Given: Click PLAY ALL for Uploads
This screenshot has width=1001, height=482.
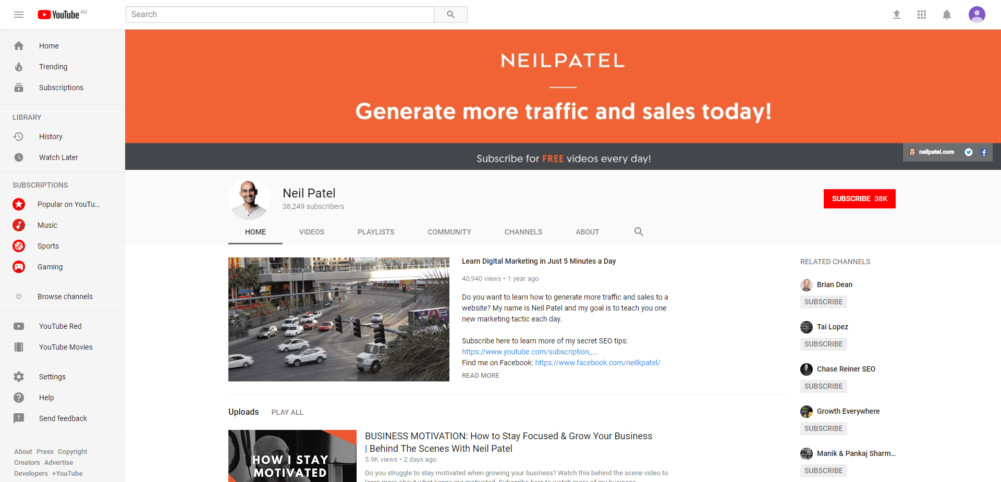Looking at the screenshot, I should point(287,412).
